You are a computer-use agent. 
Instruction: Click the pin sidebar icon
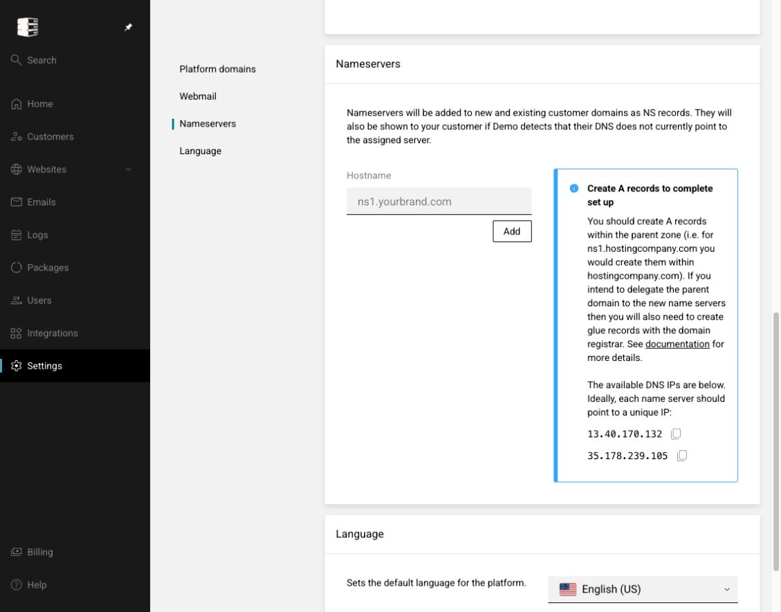pyautogui.click(x=128, y=28)
